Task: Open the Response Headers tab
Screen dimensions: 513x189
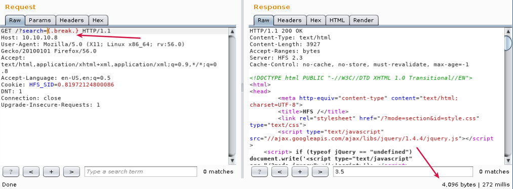Action: click(x=289, y=20)
